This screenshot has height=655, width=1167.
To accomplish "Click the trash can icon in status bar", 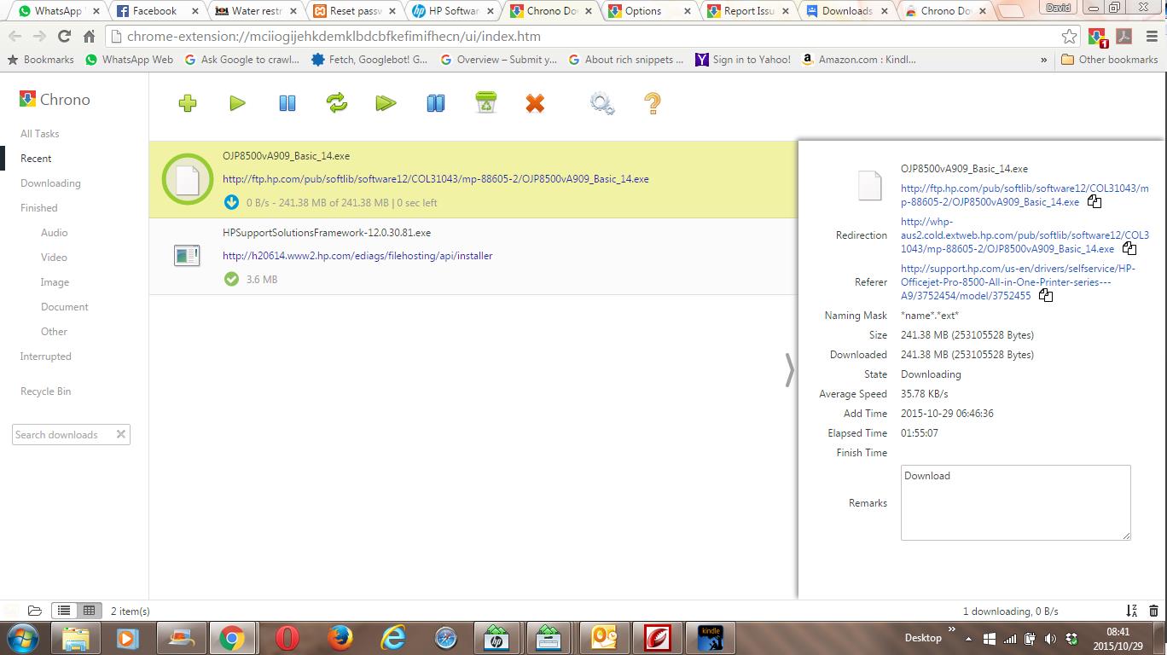I will pos(1153,611).
